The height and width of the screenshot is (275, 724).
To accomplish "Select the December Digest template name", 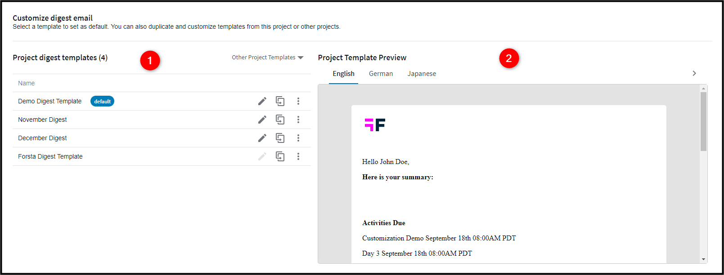I will 42,138.
